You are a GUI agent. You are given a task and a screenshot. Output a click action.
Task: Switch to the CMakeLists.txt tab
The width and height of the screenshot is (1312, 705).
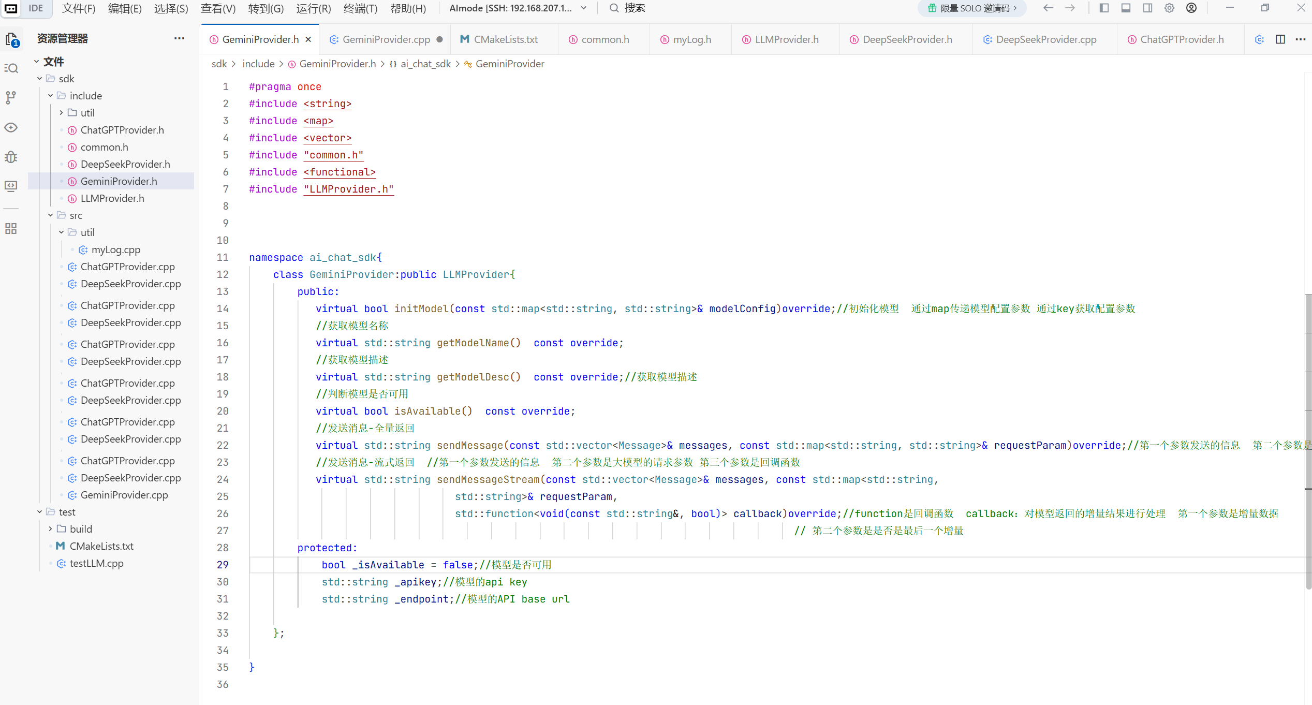point(505,39)
